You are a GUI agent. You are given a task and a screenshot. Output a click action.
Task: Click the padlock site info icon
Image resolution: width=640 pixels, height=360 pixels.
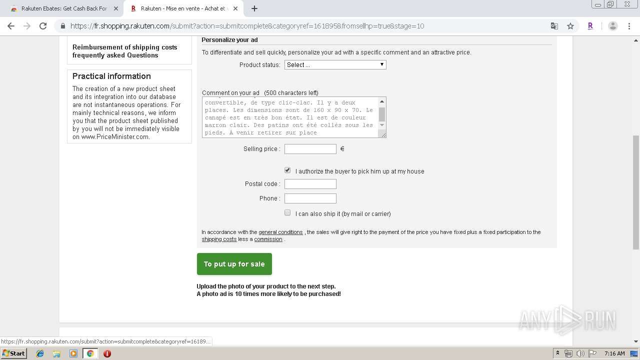[x=62, y=26]
